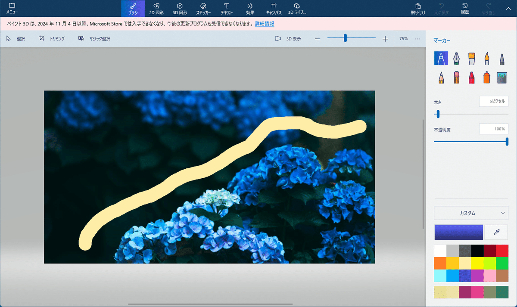Choose the dark red color swatch

[490, 251]
